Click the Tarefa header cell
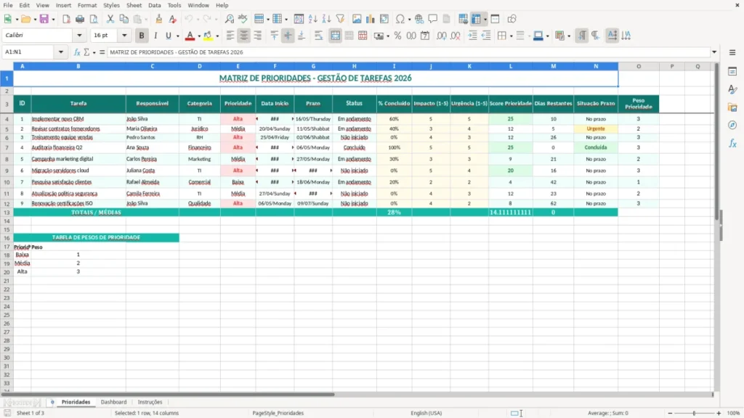The height and width of the screenshot is (418, 744). (x=78, y=103)
